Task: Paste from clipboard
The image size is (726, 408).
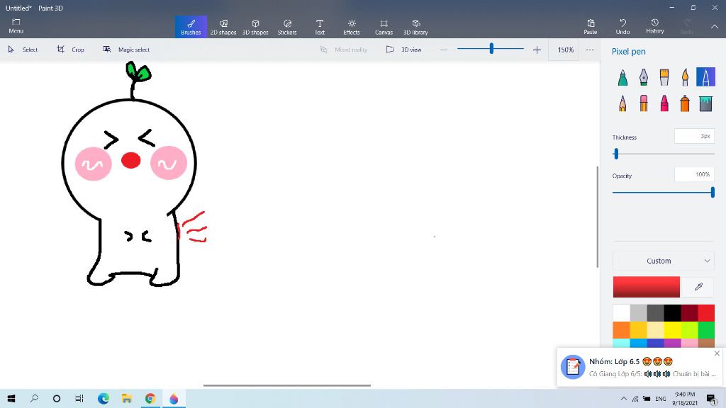Action: [591, 26]
